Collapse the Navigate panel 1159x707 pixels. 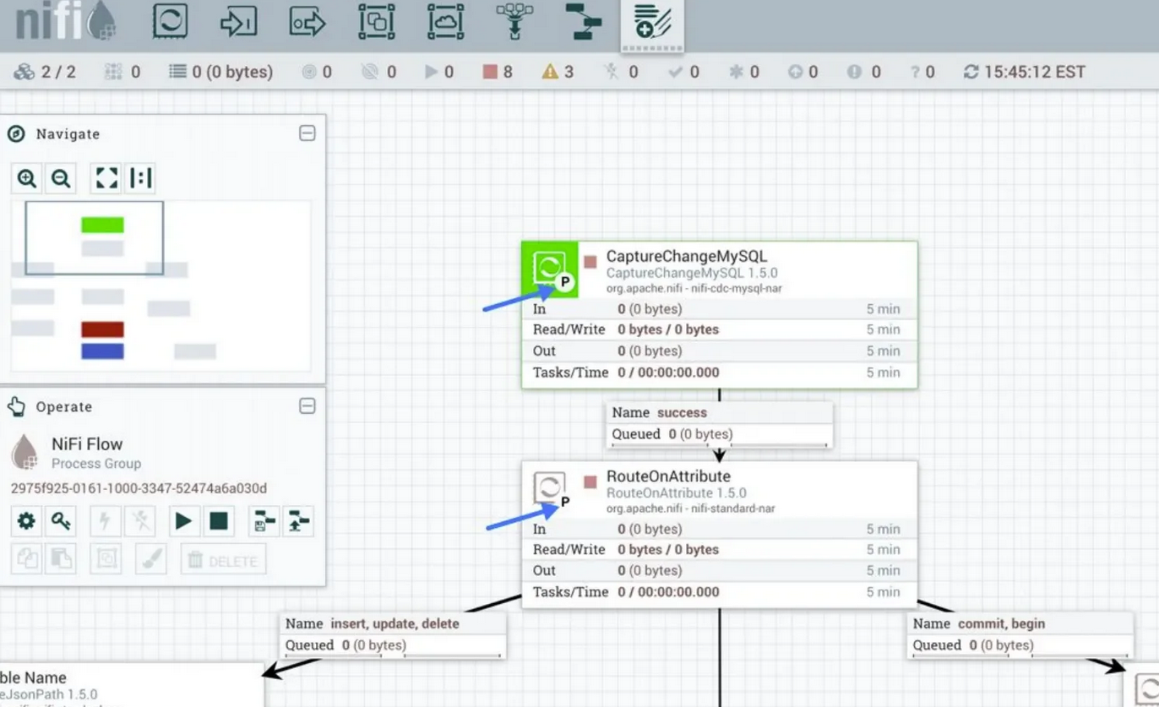[x=307, y=133]
